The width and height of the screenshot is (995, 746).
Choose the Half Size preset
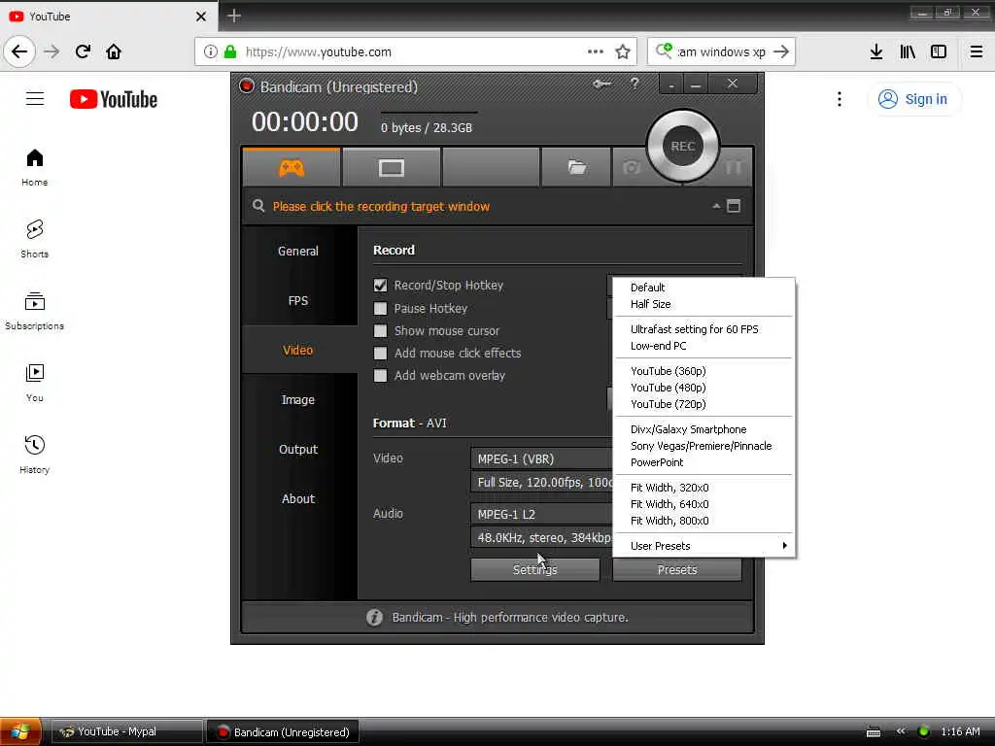[703, 304]
